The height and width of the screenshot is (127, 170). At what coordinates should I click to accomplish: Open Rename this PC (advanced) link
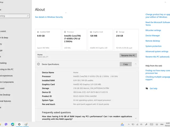tap(158, 57)
